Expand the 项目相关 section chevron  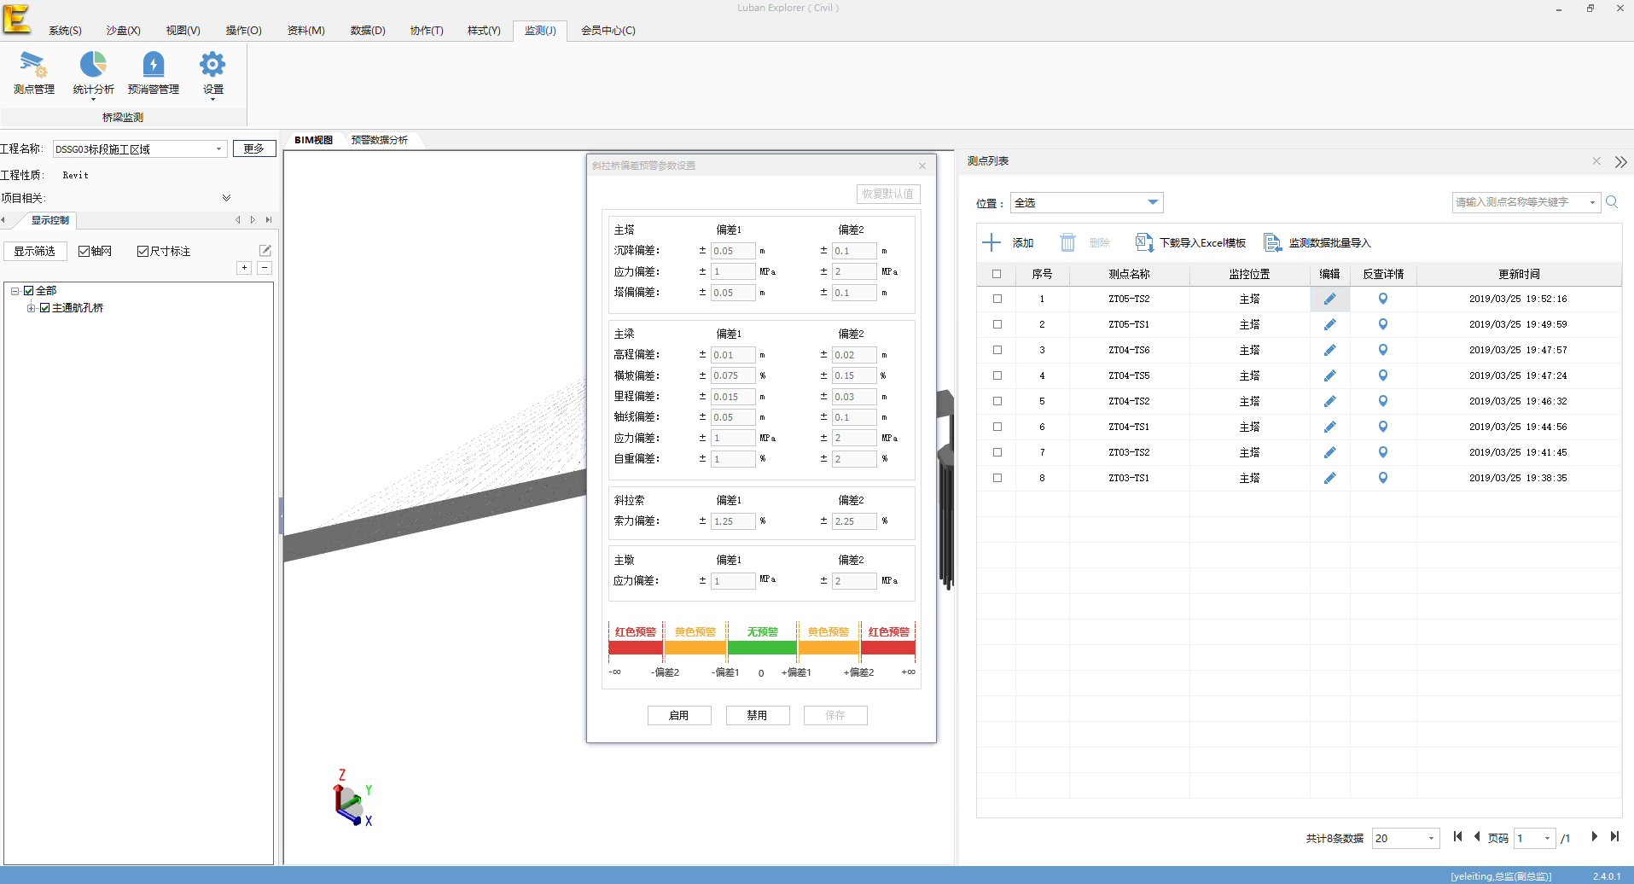[x=226, y=198]
